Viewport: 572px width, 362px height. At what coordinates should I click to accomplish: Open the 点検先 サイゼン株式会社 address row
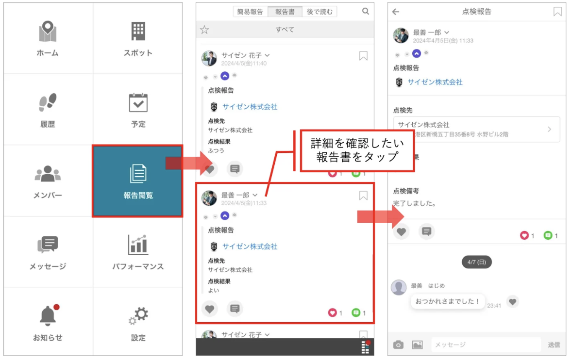point(476,130)
